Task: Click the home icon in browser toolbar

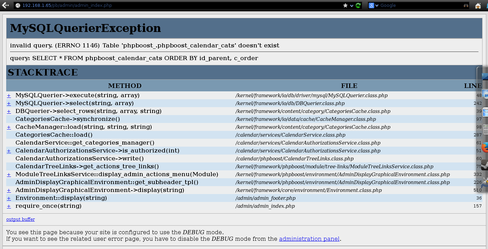Action: [478, 5]
